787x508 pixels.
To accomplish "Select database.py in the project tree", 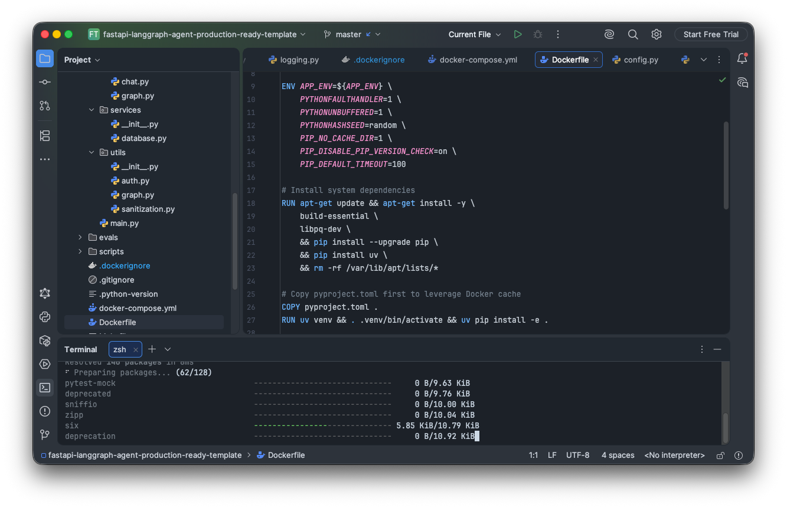I will pos(139,138).
